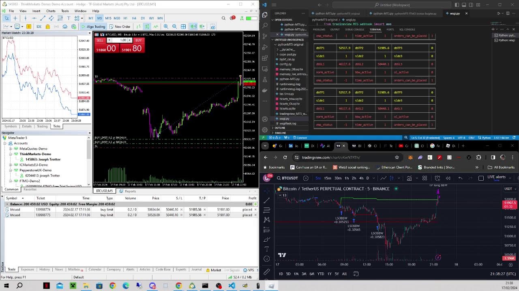Expand the TIMELINE section in VS Code
This screenshot has height=291, width=519.
pos(273,133)
